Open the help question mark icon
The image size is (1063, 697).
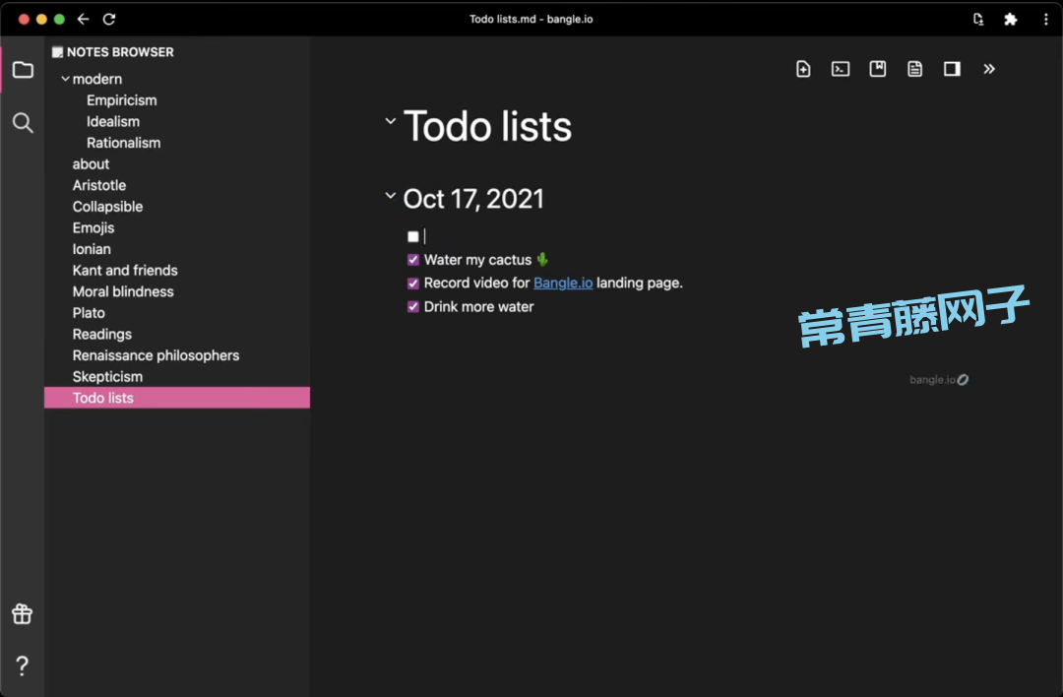coord(23,666)
